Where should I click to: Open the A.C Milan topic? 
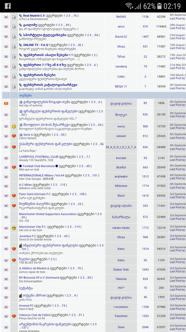click(26, 184)
